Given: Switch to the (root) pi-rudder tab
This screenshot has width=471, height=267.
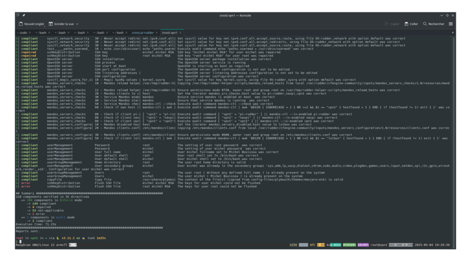Looking at the screenshot, I should 142,33.
